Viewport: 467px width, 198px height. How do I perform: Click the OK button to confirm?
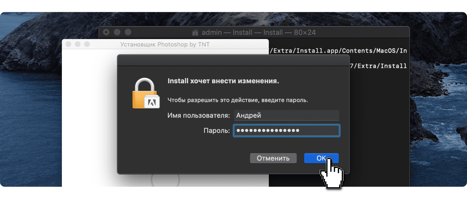(x=321, y=158)
